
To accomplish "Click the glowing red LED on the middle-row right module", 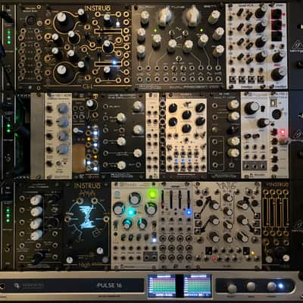I will (x=283, y=132).
